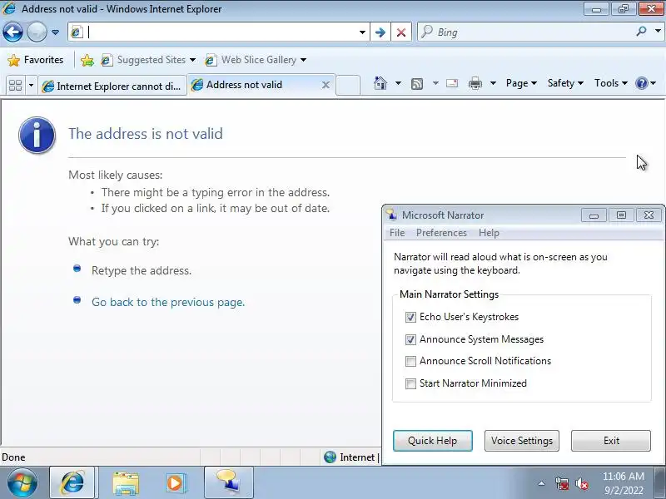Open the Tools menu
The width and height of the screenshot is (666, 499).
[611, 83]
